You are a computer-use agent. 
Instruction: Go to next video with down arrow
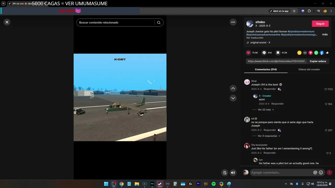(233, 98)
